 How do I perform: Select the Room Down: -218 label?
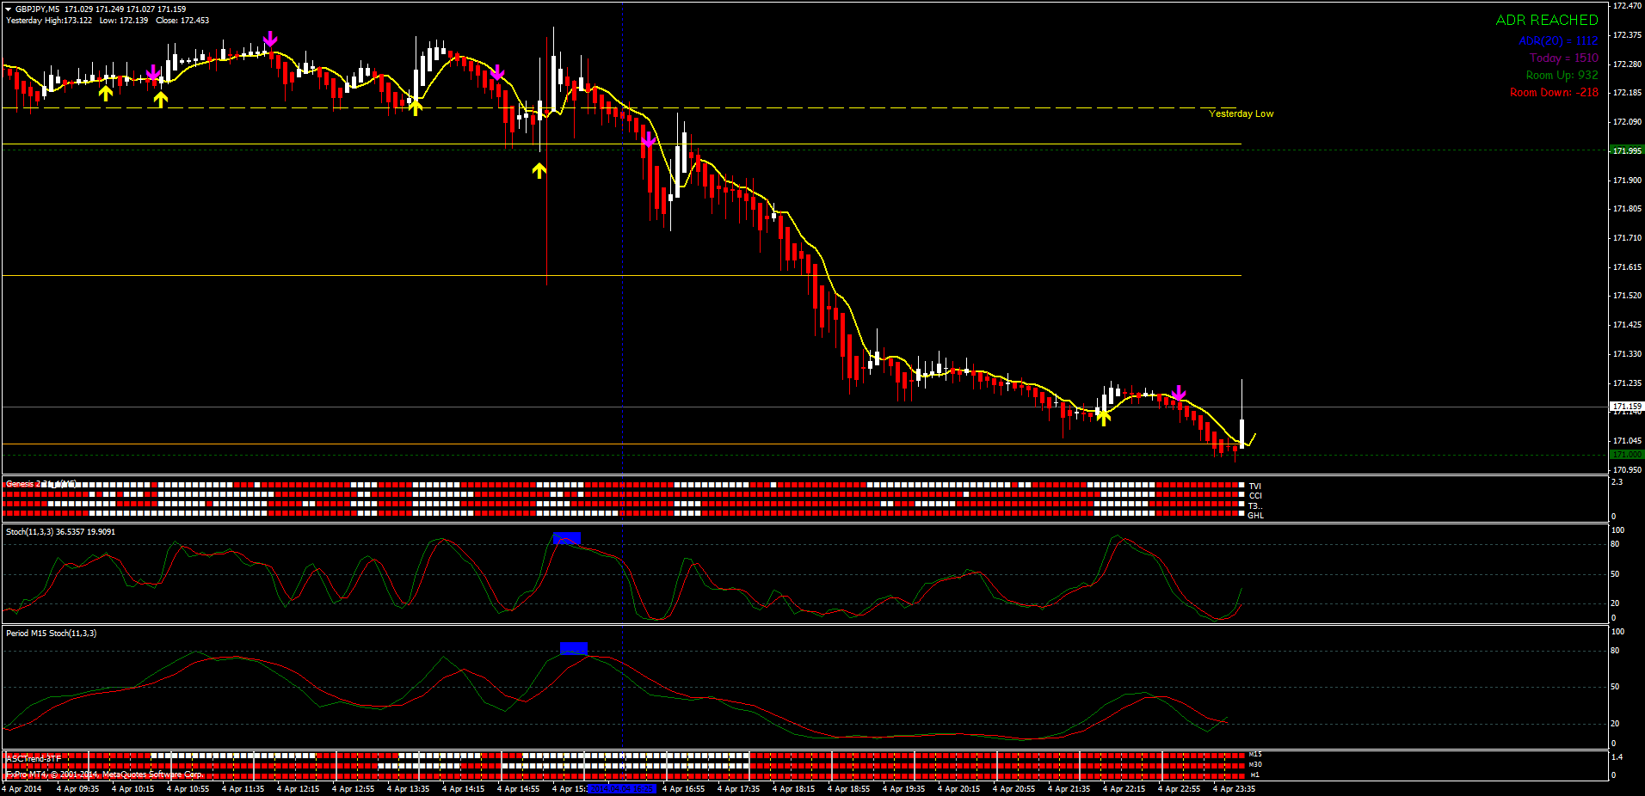point(1554,92)
